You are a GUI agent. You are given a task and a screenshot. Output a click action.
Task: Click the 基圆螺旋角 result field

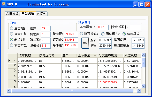pos(138,46)
